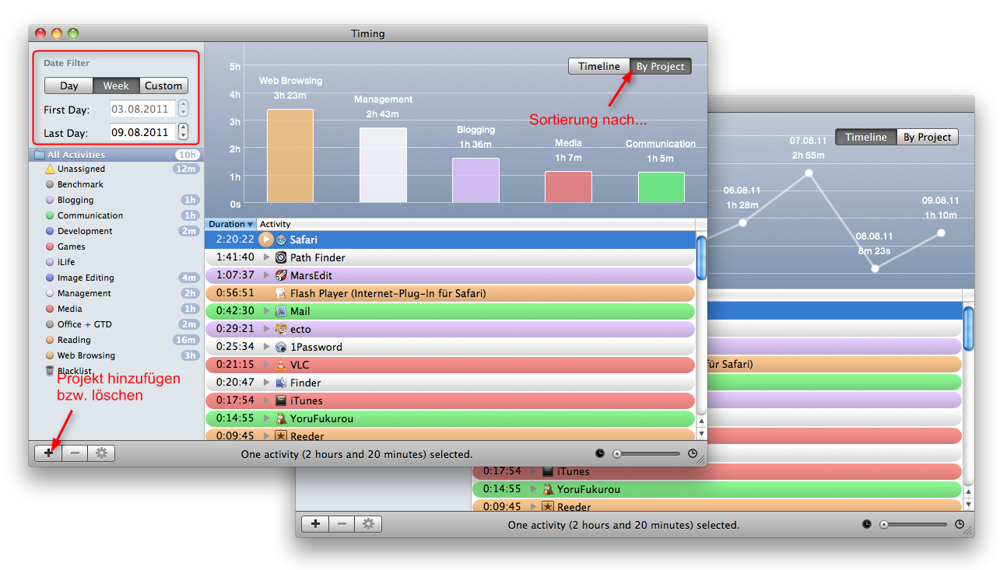
Task: Select the Custom date filter option
Action: click(x=163, y=86)
